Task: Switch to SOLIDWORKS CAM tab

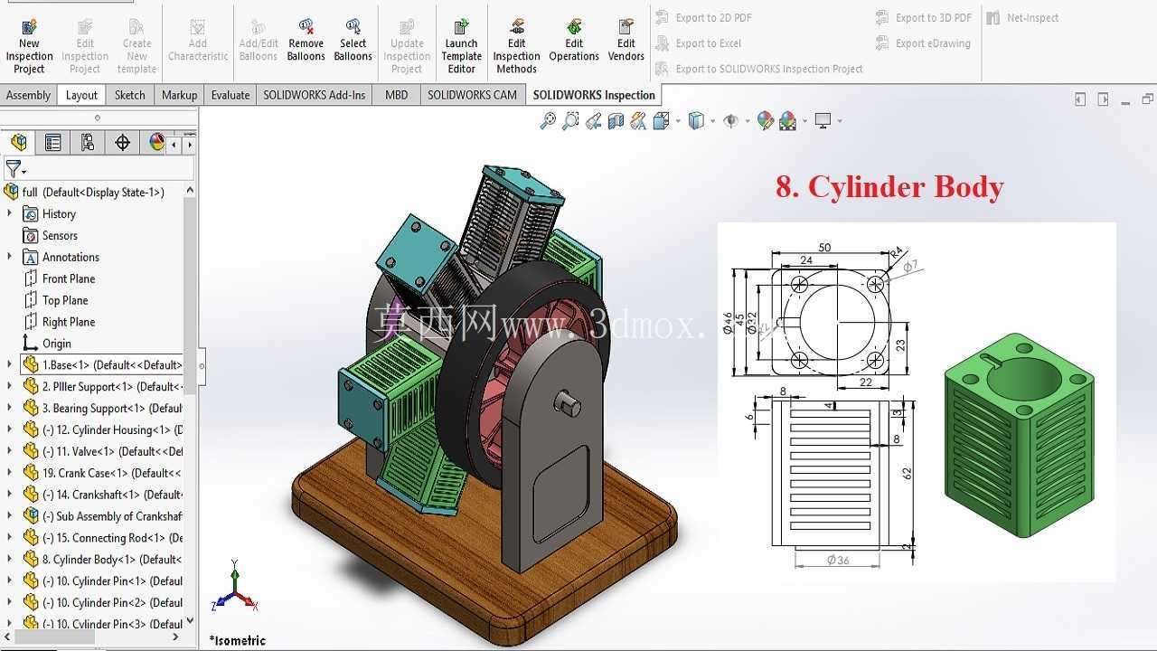Action: [x=472, y=95]
